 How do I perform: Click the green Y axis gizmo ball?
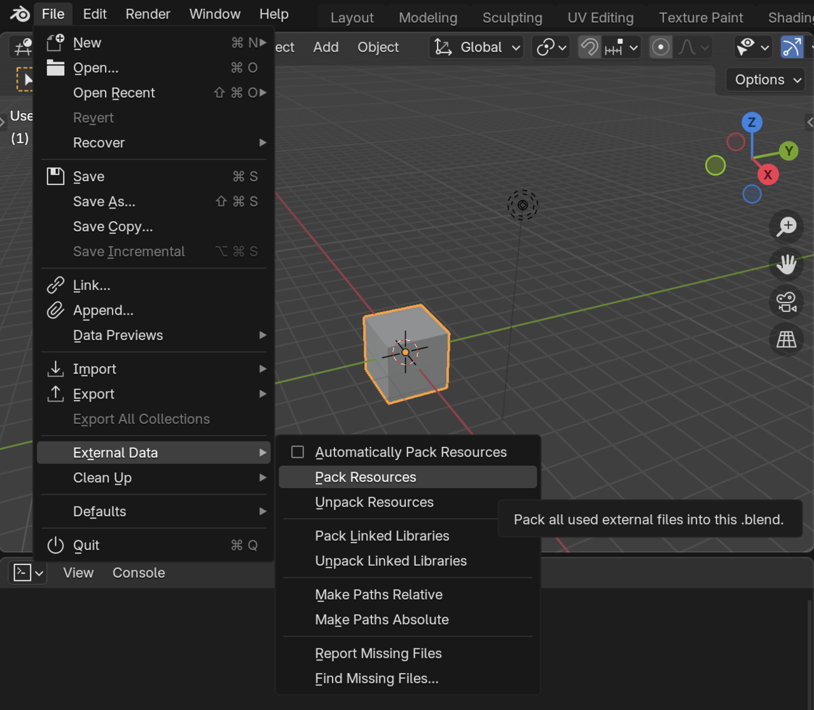click(x=789, y=151)
